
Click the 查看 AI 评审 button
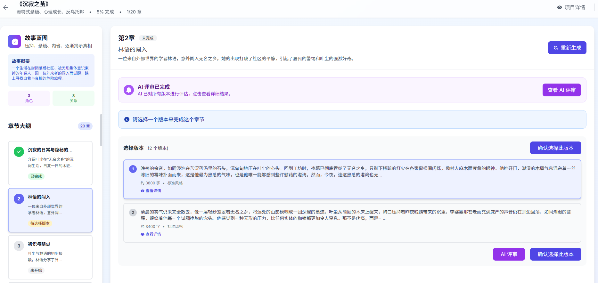561,90
